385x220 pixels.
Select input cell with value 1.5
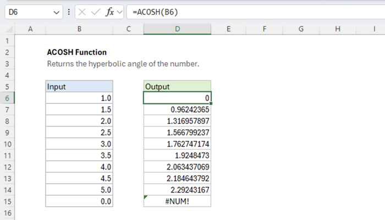pyautogui.click(x=79, y=109)
